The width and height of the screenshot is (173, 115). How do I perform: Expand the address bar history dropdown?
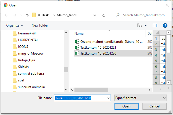[95, 15]
